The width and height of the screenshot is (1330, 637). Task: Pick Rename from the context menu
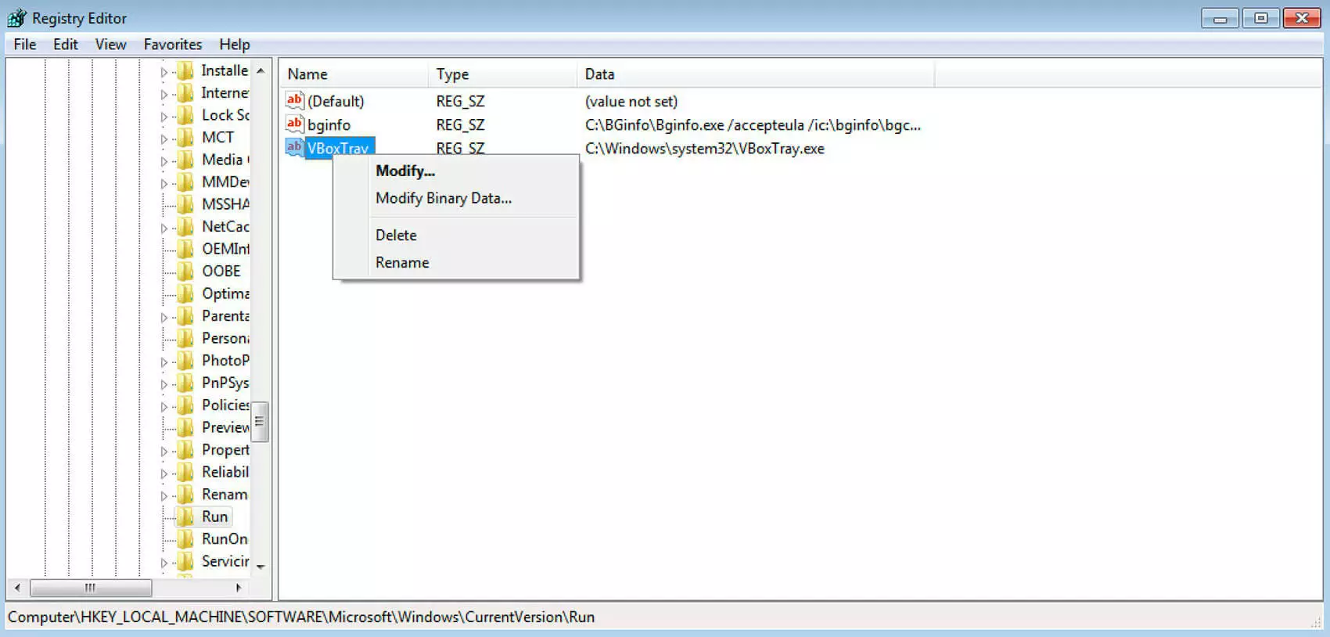402,262
